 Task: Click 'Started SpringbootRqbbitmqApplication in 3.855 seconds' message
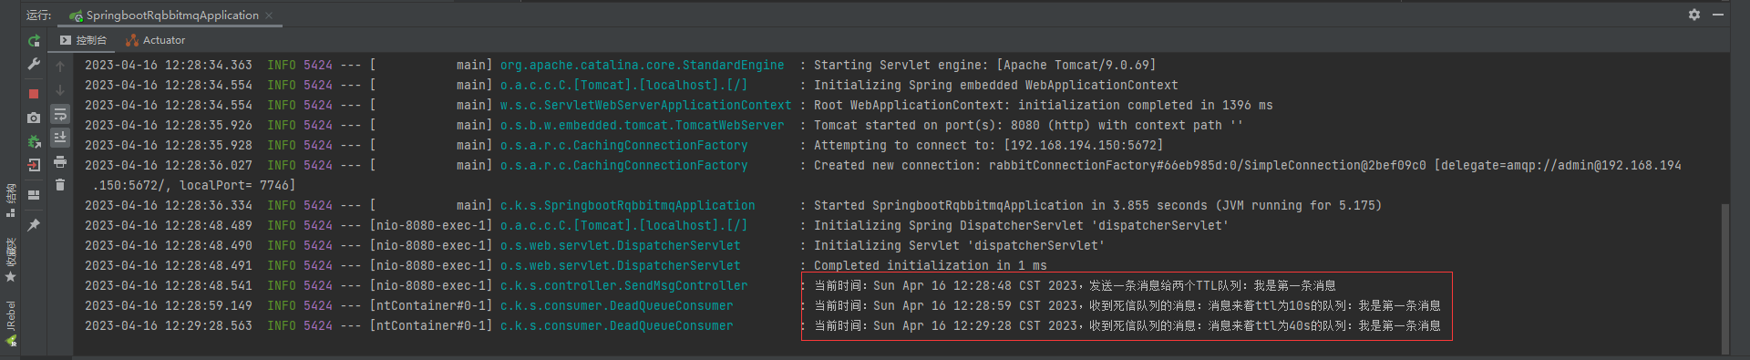pyautogui.click(x=1097, y=205)
